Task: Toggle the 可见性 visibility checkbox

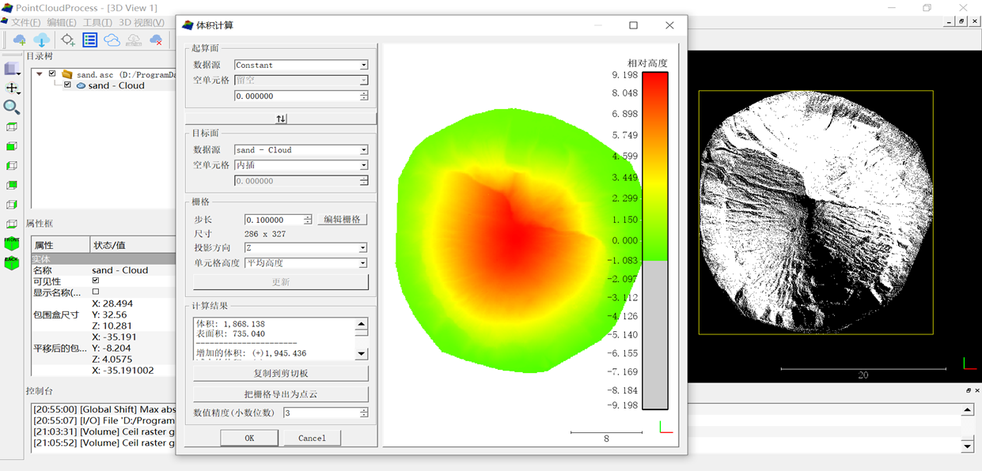Action: coord(96,281)
